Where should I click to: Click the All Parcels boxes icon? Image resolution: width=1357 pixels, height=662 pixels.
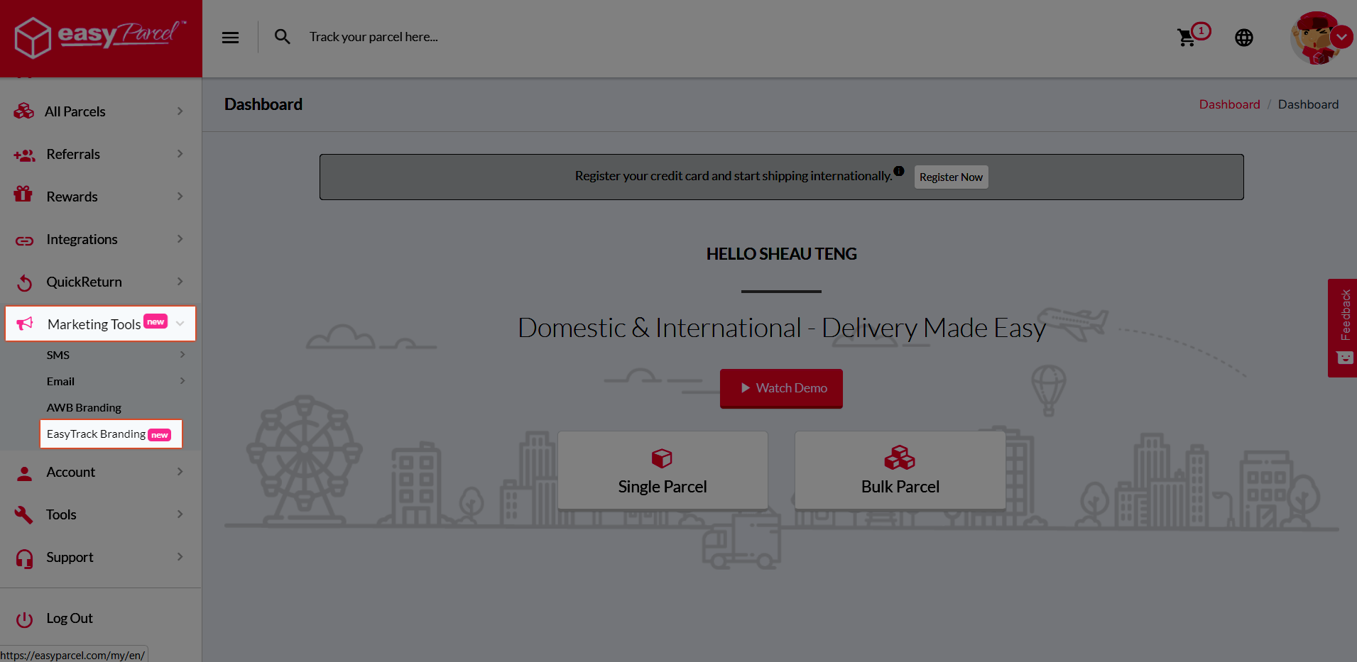tap(24, 111)
